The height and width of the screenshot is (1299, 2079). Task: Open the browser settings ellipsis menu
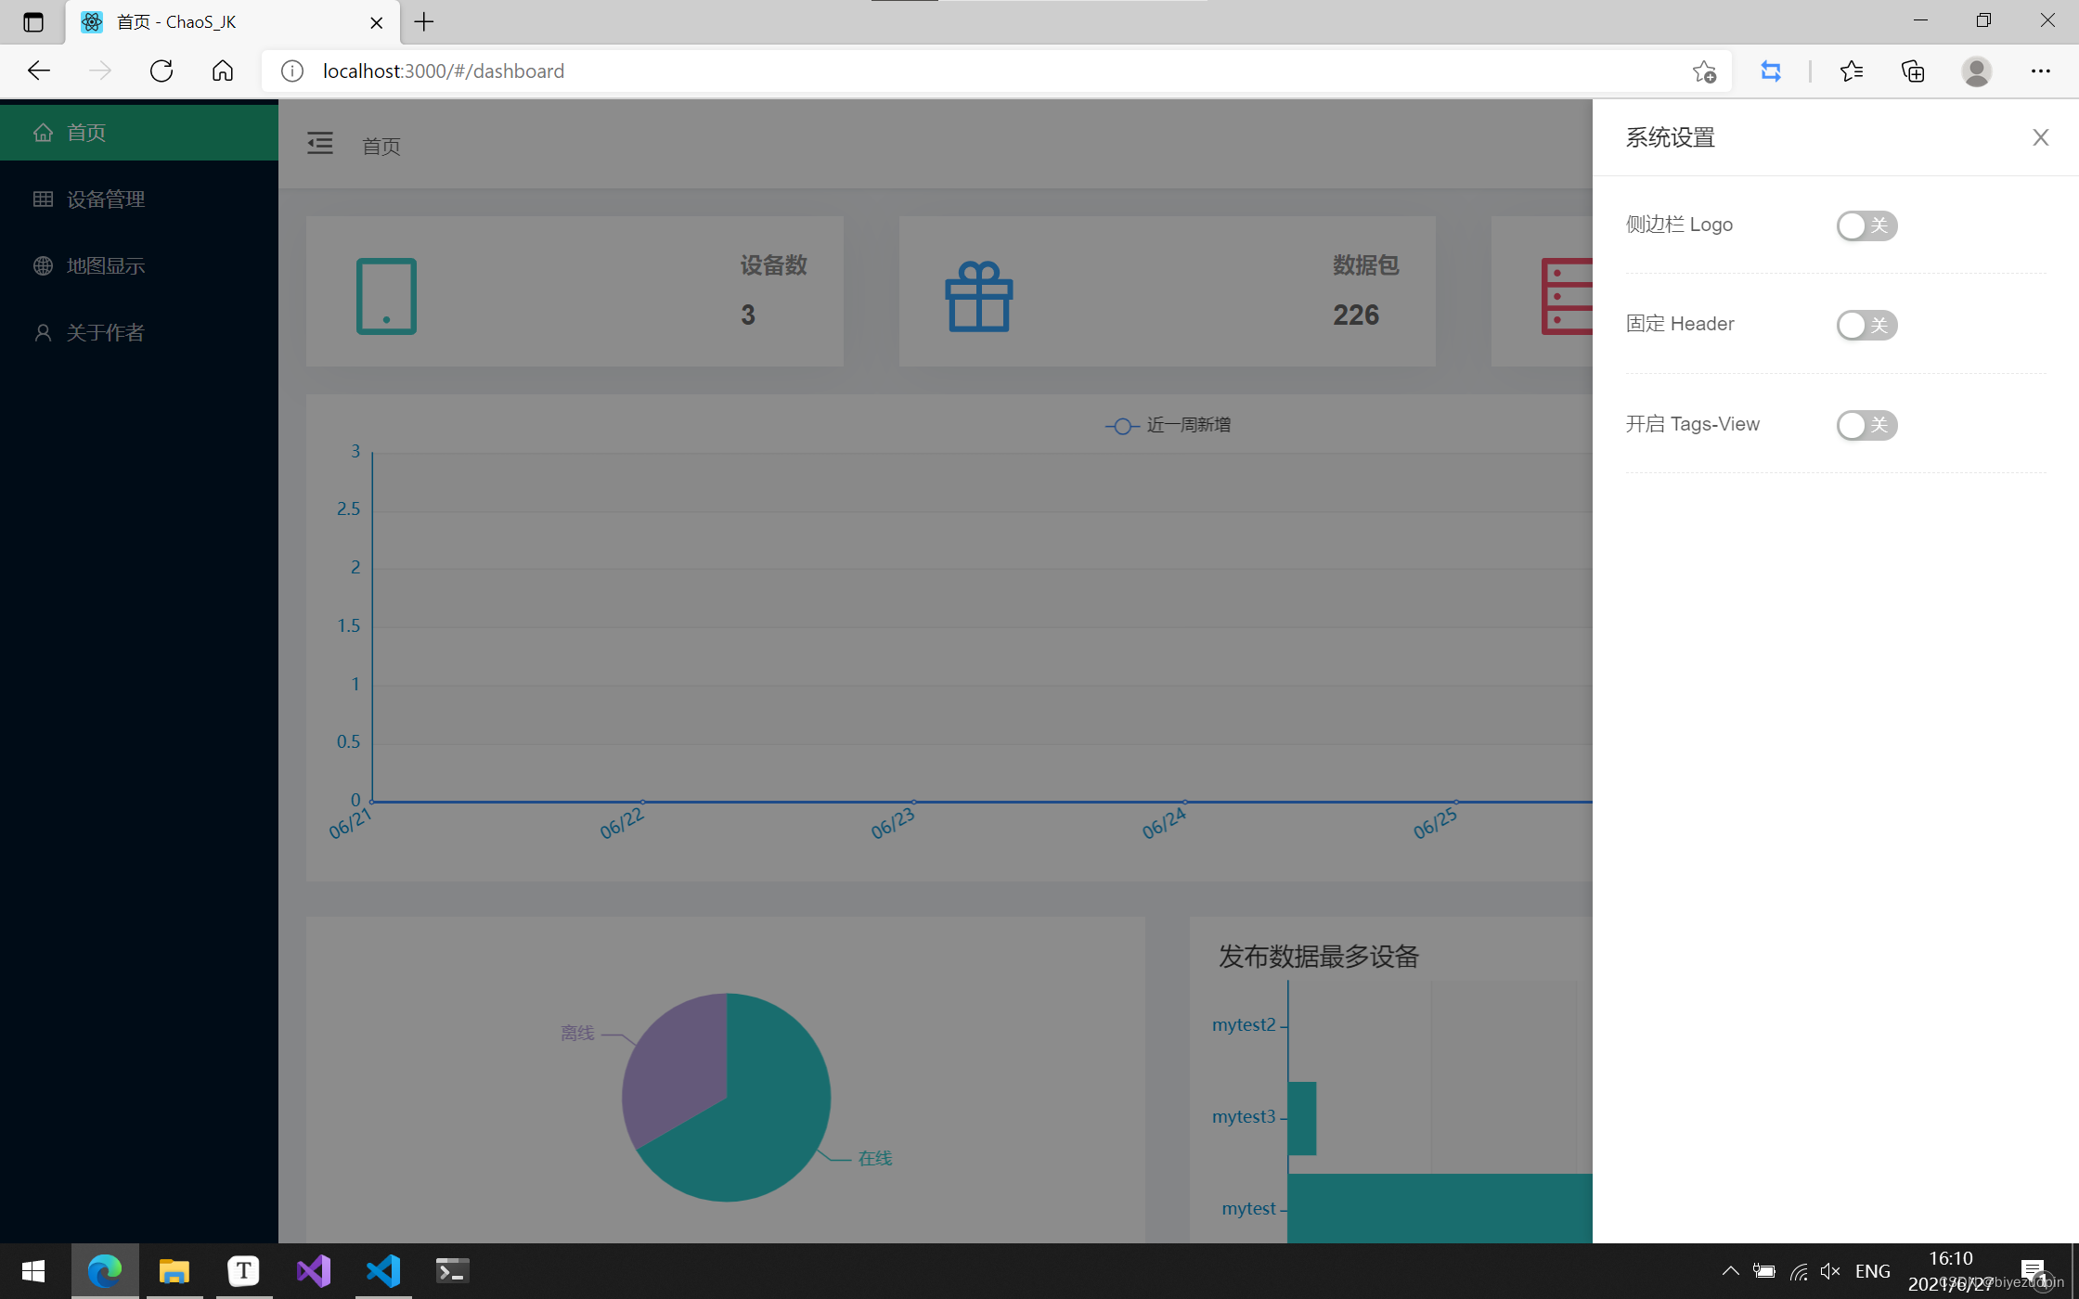2040,71
